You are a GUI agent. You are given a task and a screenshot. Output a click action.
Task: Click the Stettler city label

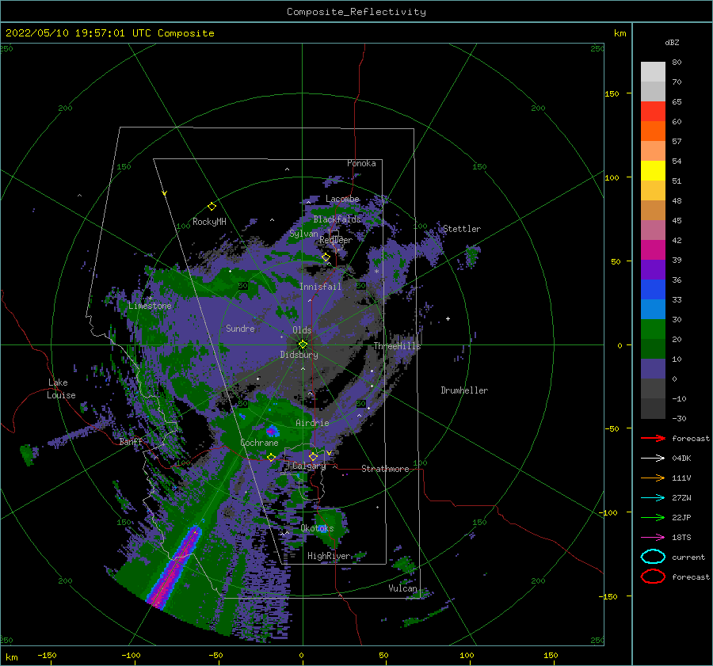point(462,229)
